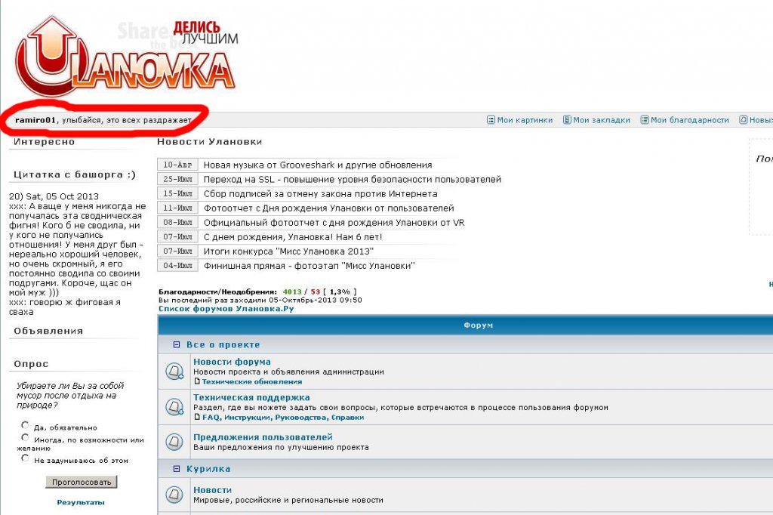This screenshot has width=773, height=515.
Task: Click the icon beside Мои картинки
Action: click(491, 120)
